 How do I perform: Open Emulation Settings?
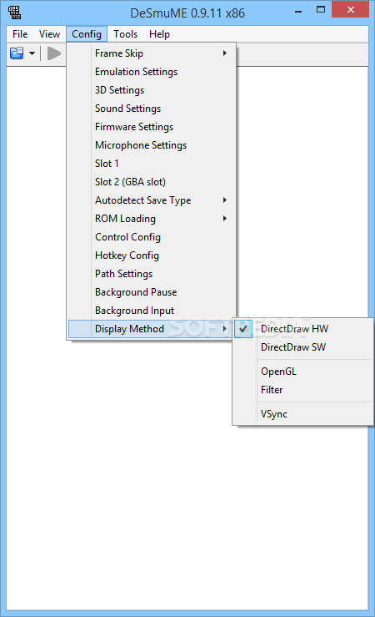[x=152, y=72]
